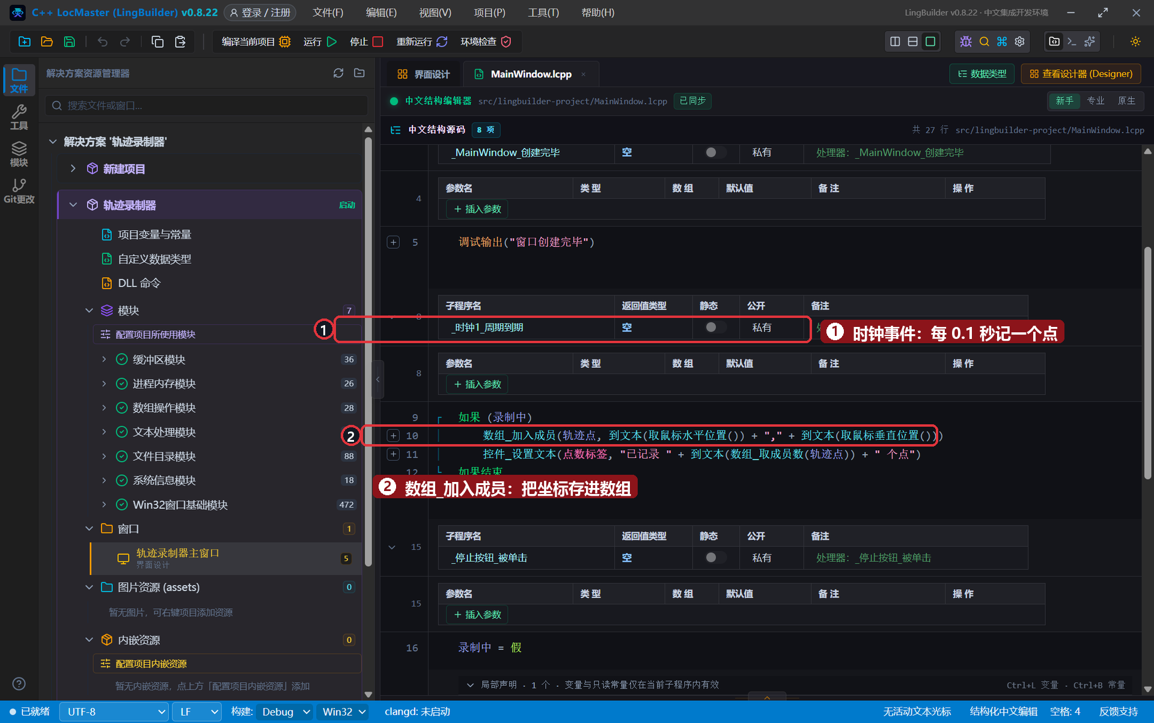The width and height of the screenshot is (1154, 723).
Task: Refresh the solution explorer
Action: coord(338,73)
